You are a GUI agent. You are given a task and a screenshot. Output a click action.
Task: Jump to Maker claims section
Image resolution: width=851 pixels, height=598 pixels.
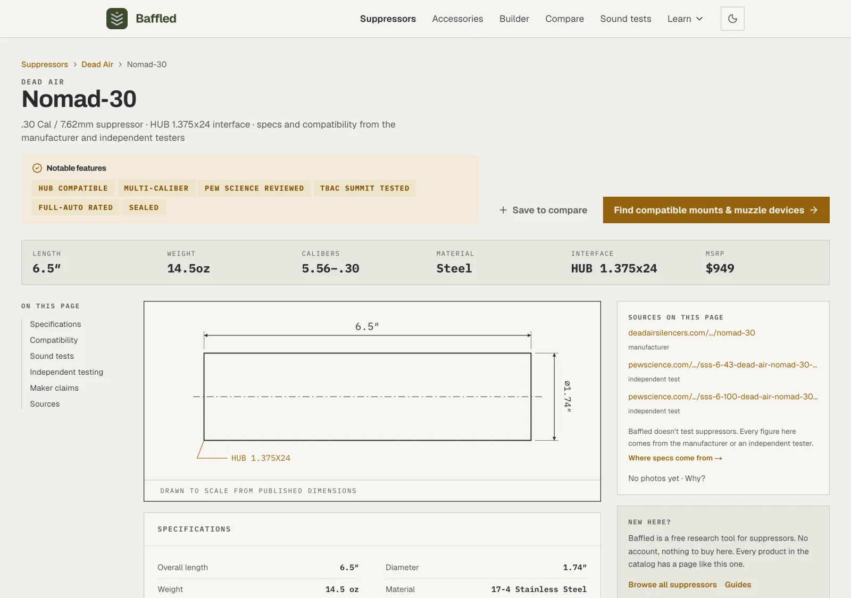(x=54, y=388)
